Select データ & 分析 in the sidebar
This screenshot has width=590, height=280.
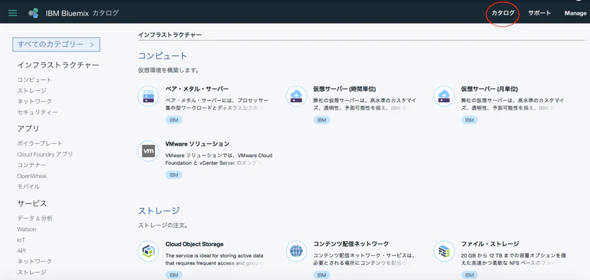pyautogui.click(x=35, y=219)
